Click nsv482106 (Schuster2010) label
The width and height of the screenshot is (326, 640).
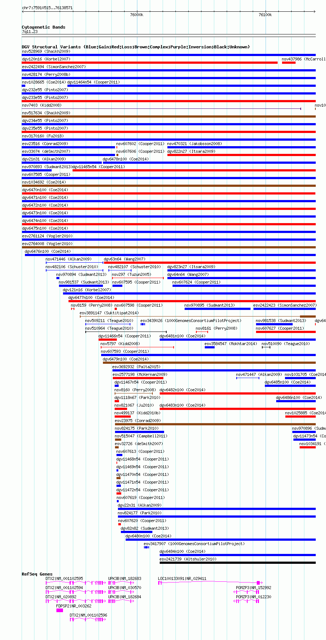[x=72, y=267]
